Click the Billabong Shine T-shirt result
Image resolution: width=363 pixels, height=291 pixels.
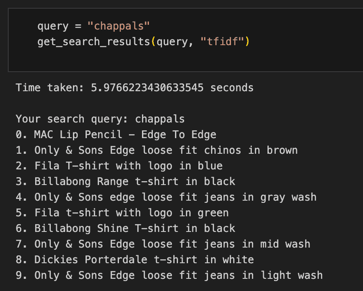[x=125, y=228]
